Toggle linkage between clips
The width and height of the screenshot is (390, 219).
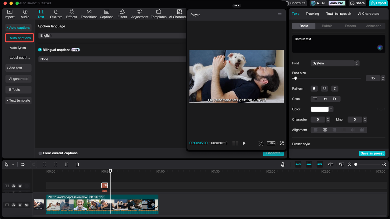[320, 164]
